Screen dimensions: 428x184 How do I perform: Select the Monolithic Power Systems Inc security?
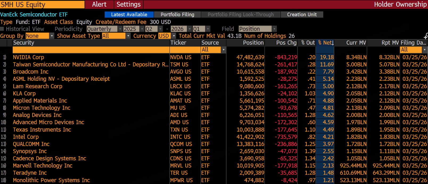(x=51, y=180)
